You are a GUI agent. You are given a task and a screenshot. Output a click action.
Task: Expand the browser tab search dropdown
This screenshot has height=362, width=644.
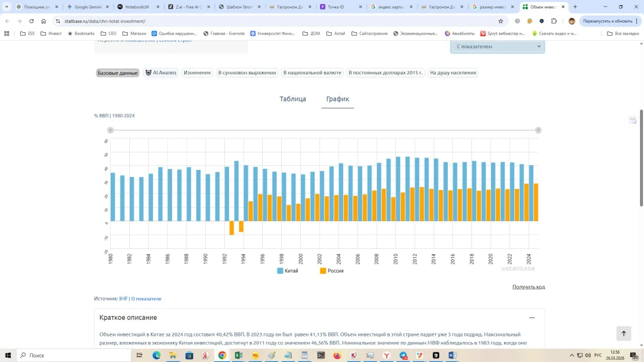pyautogui.click(x=7, y=7)
